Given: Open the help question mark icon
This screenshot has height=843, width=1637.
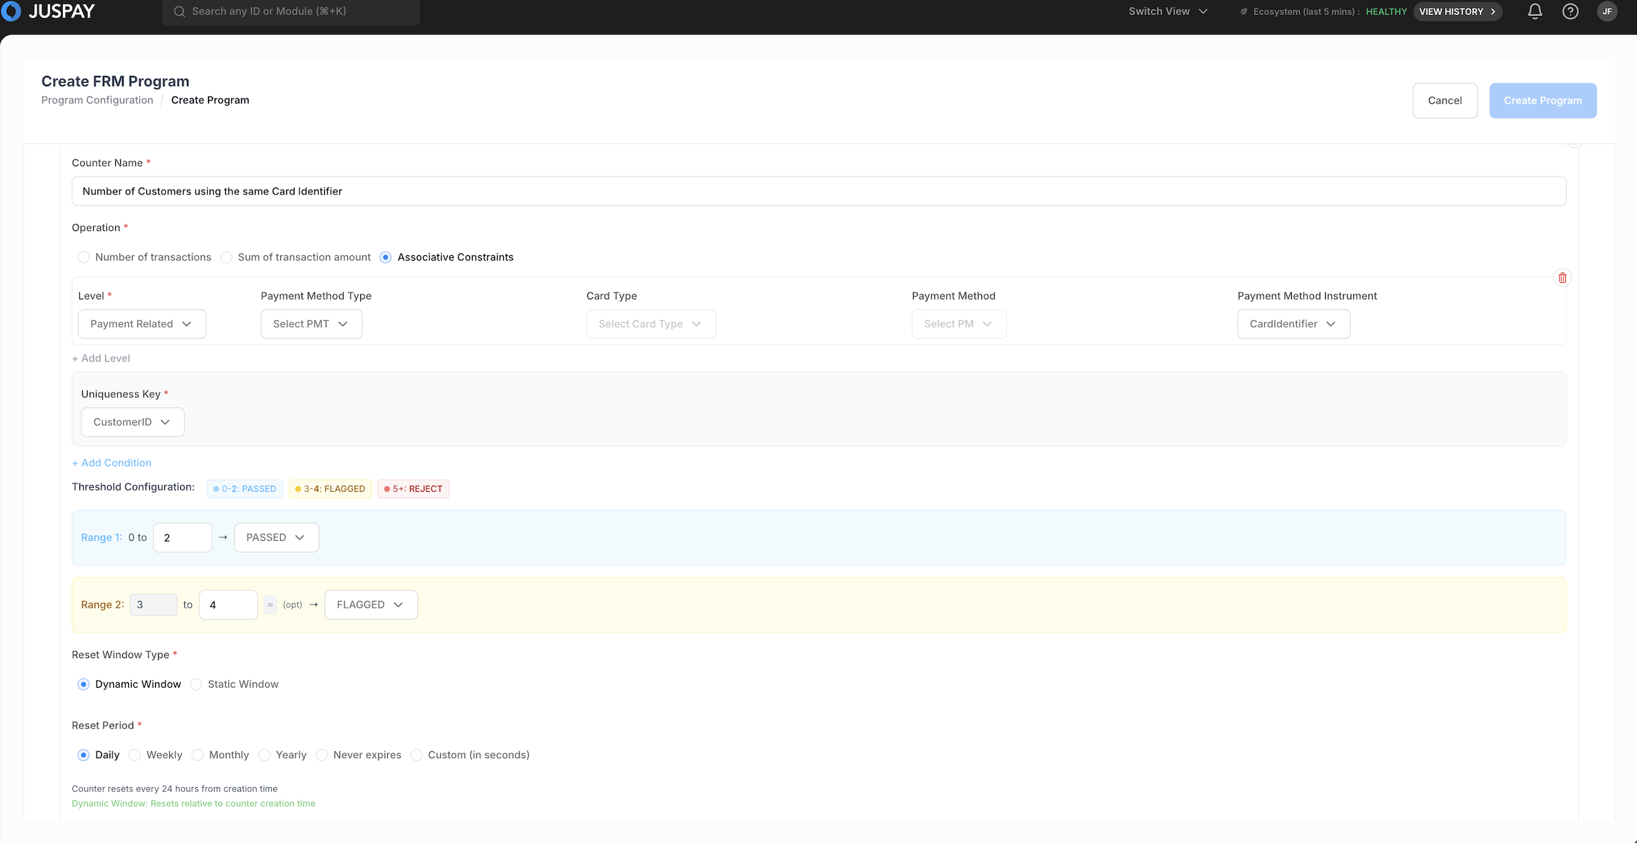Looking at the screenshot, I should (1570, 11).
